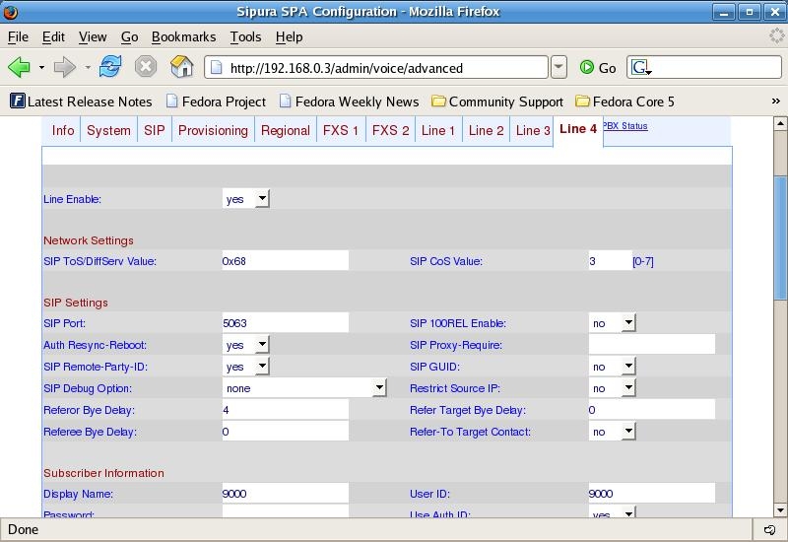Screen dimensions: 788x542
Task: Show more bookmarks with the chevron
Action: 775,101
